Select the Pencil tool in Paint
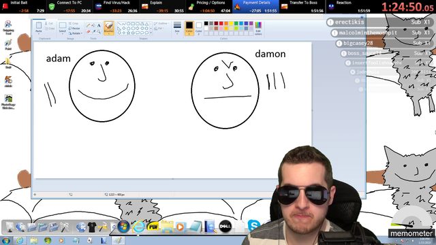Viewport: 436px width, 245px height. point(88,25)
